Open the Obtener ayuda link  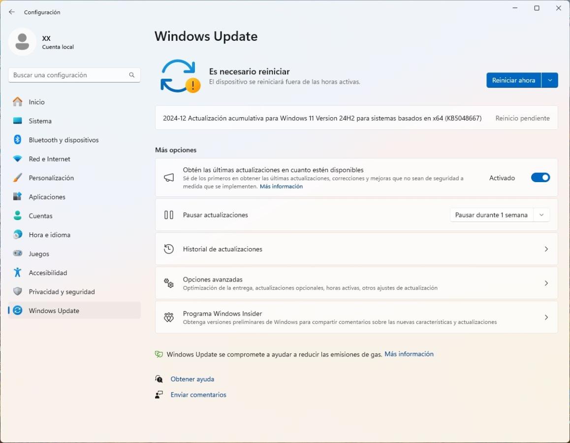coord(192,379)
